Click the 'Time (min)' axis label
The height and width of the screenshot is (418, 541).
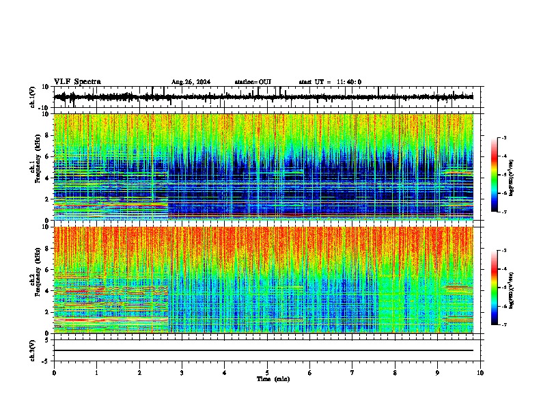pyautogui.click(x=273, y=379)
